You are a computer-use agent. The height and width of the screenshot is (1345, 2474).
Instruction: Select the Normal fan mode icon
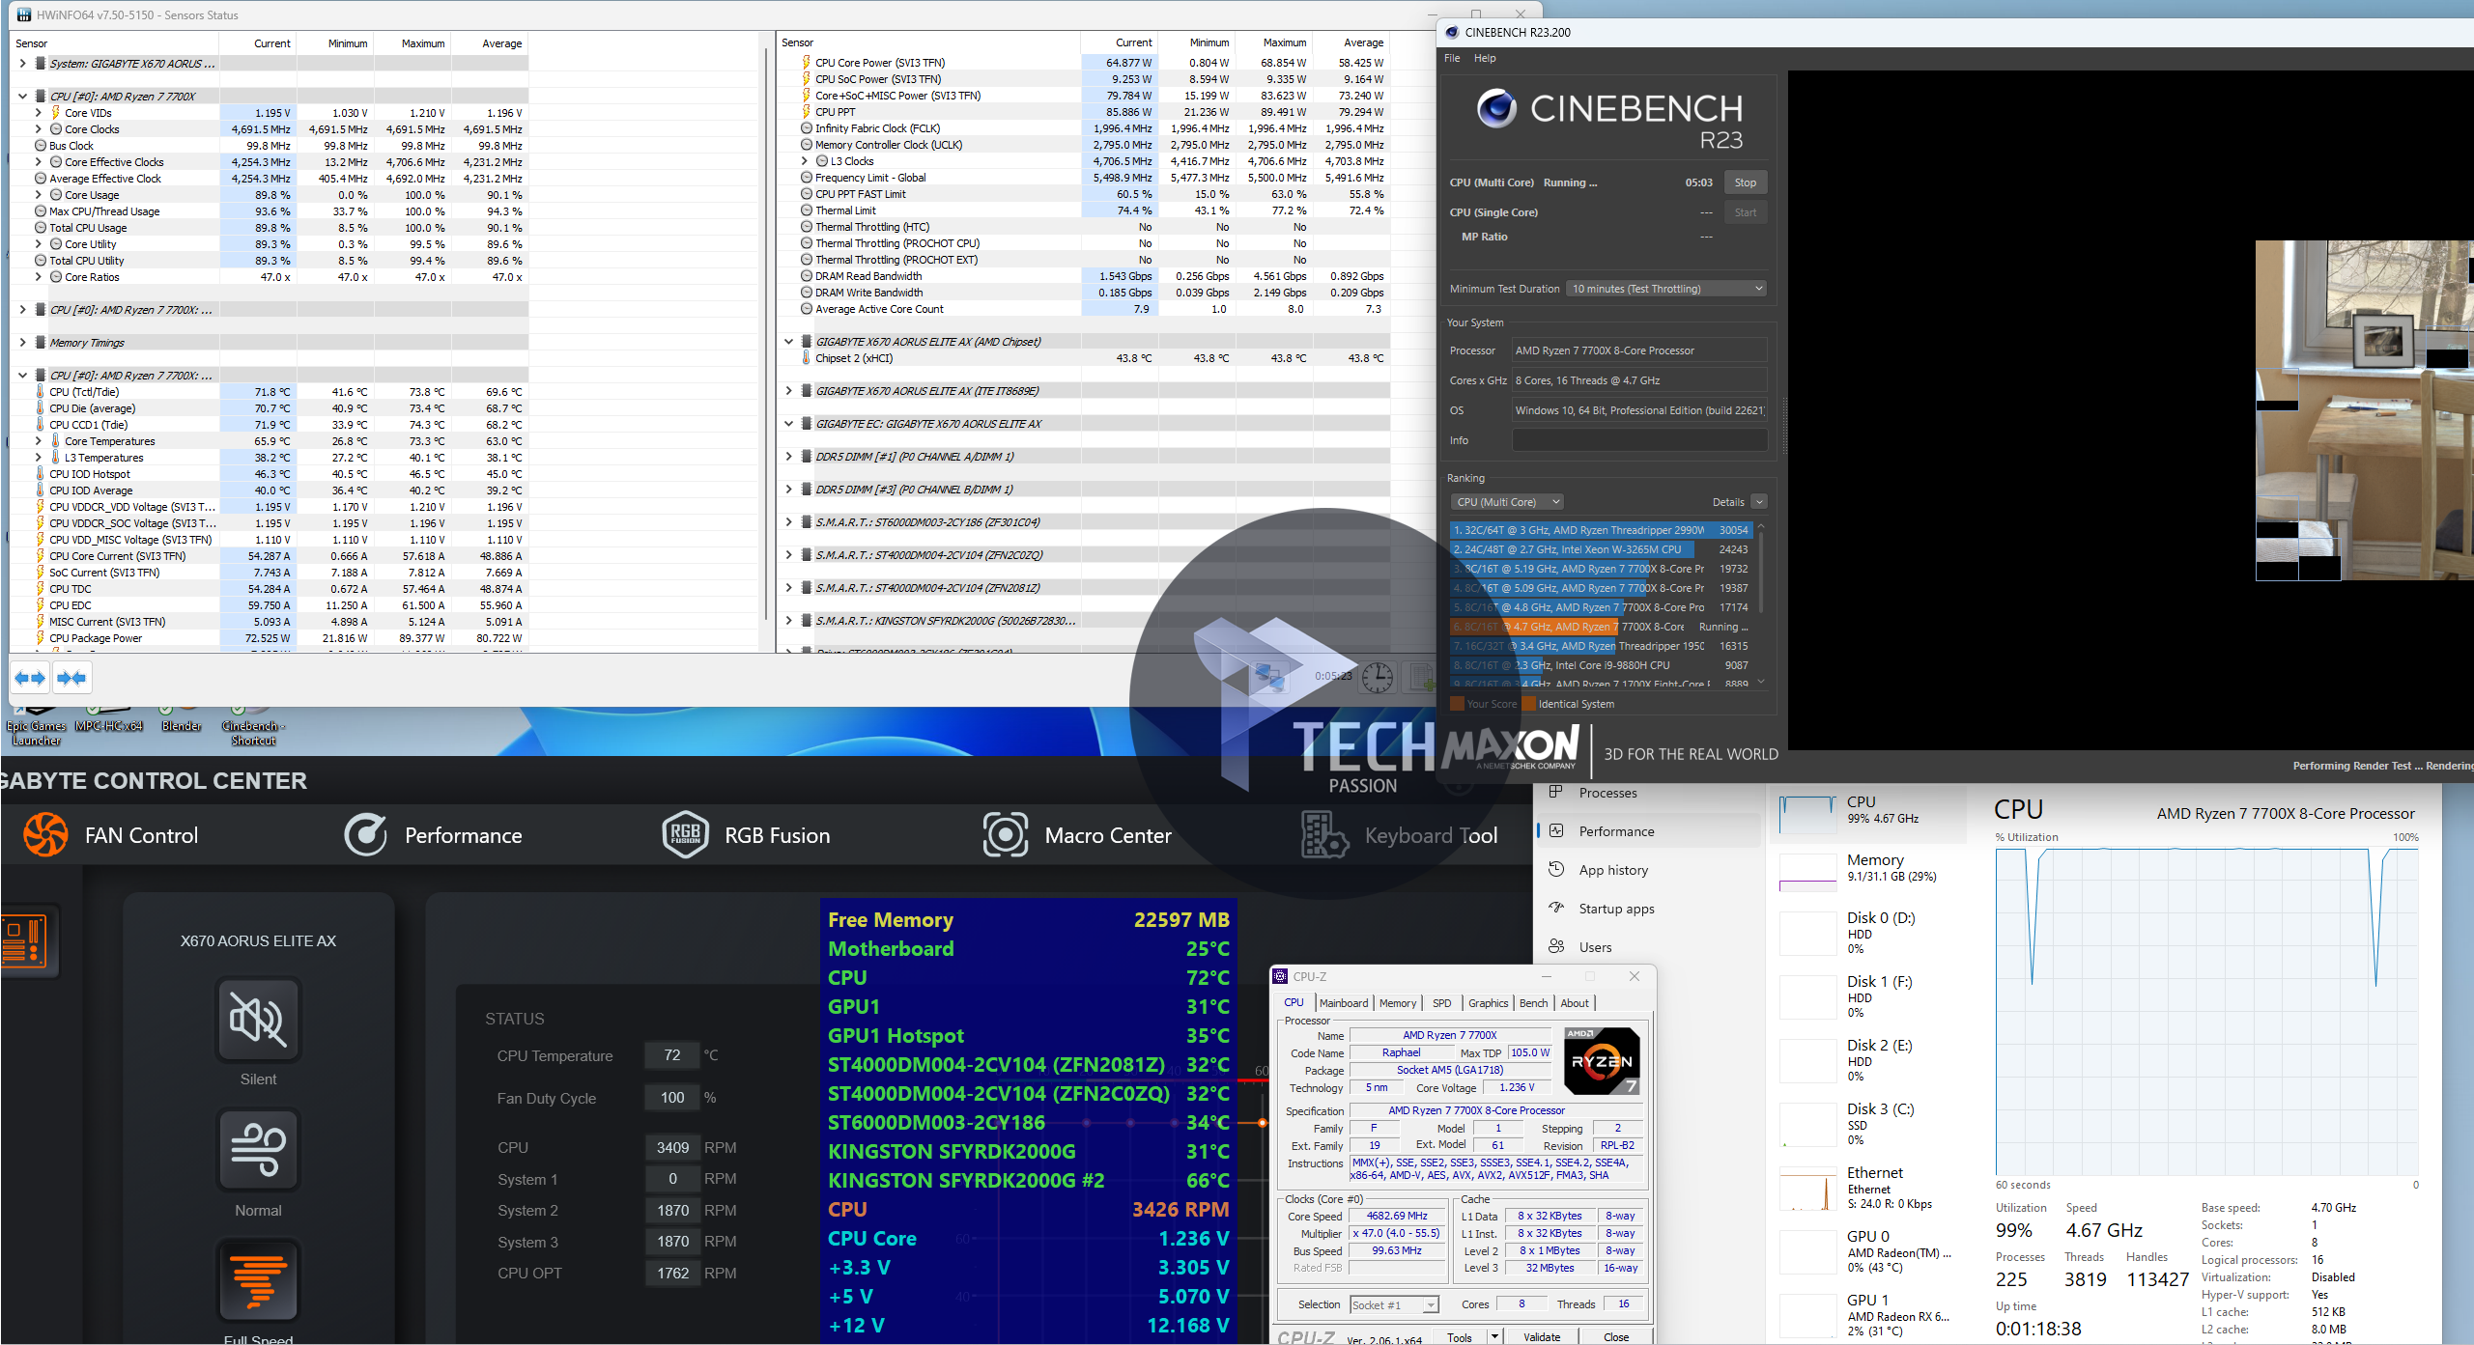coord(258,1150)
